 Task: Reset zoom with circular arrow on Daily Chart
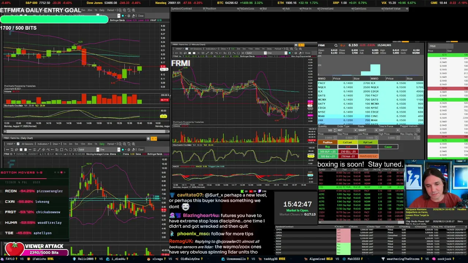[129, 144]
